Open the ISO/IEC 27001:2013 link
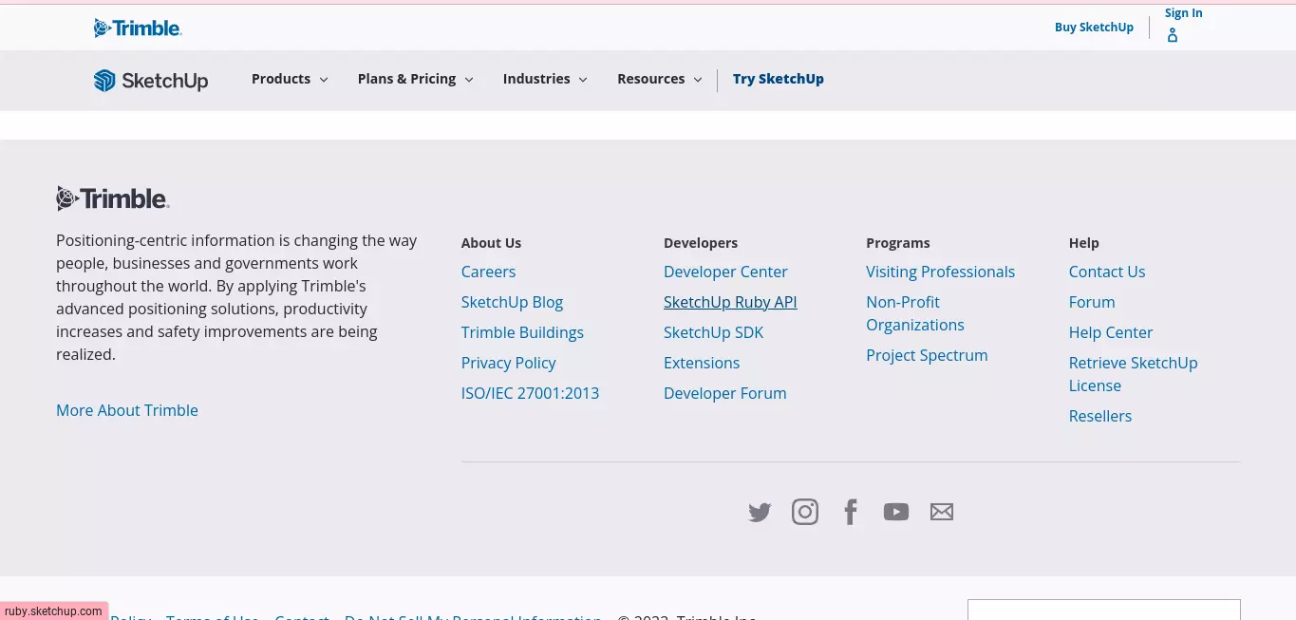The width and height of the screenshot is (1296, 620). click(x=530, y=393)
